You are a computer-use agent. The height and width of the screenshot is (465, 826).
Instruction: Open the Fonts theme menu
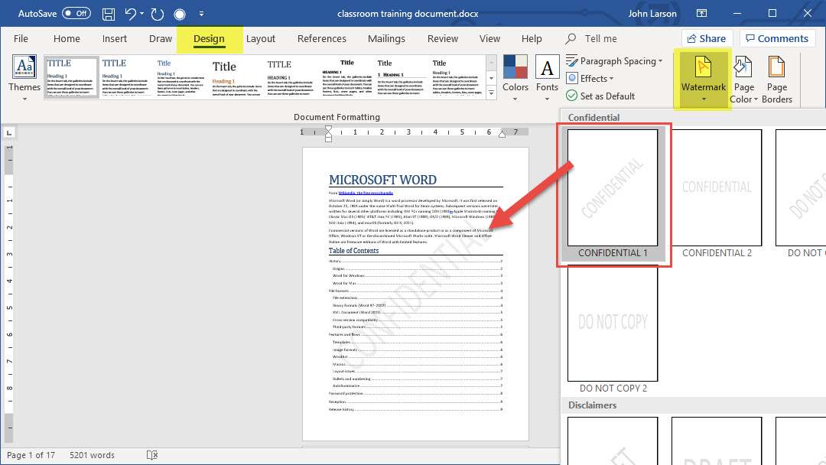pyautogui.click(x=547, y=76)
